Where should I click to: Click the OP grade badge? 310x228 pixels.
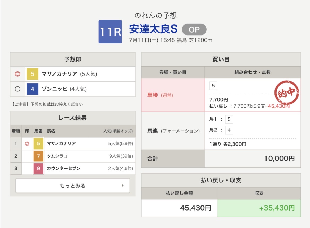[194, 30]
